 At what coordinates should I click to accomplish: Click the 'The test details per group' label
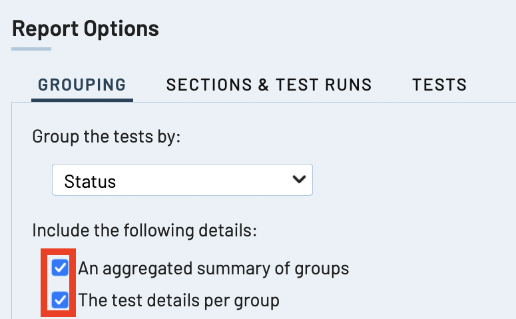pyautogui.click(x=178, y=300)
